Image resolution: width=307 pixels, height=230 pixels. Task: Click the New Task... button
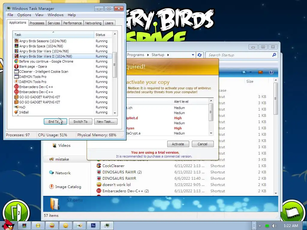pos(106,122)
